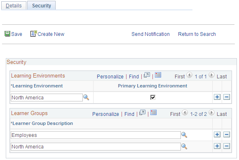Open Learner Groups grid in new window

click(142, 113)
